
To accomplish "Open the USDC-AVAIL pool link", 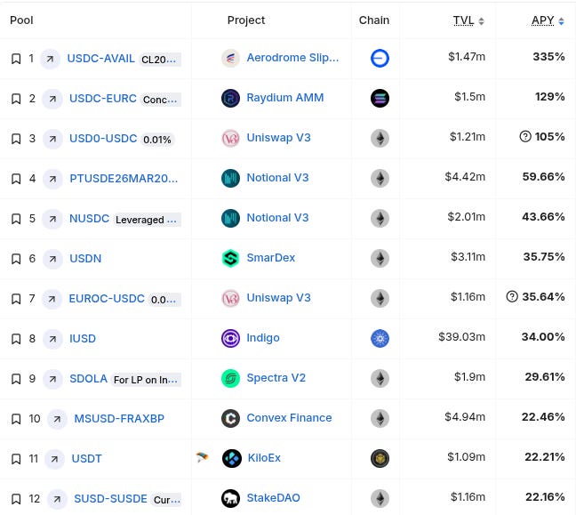I will click(x=100, y=59).
